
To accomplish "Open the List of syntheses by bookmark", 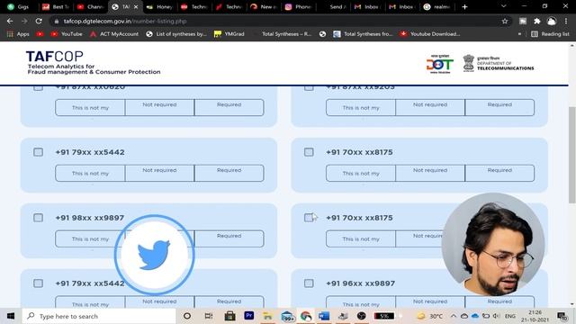I will coord(176,34).
